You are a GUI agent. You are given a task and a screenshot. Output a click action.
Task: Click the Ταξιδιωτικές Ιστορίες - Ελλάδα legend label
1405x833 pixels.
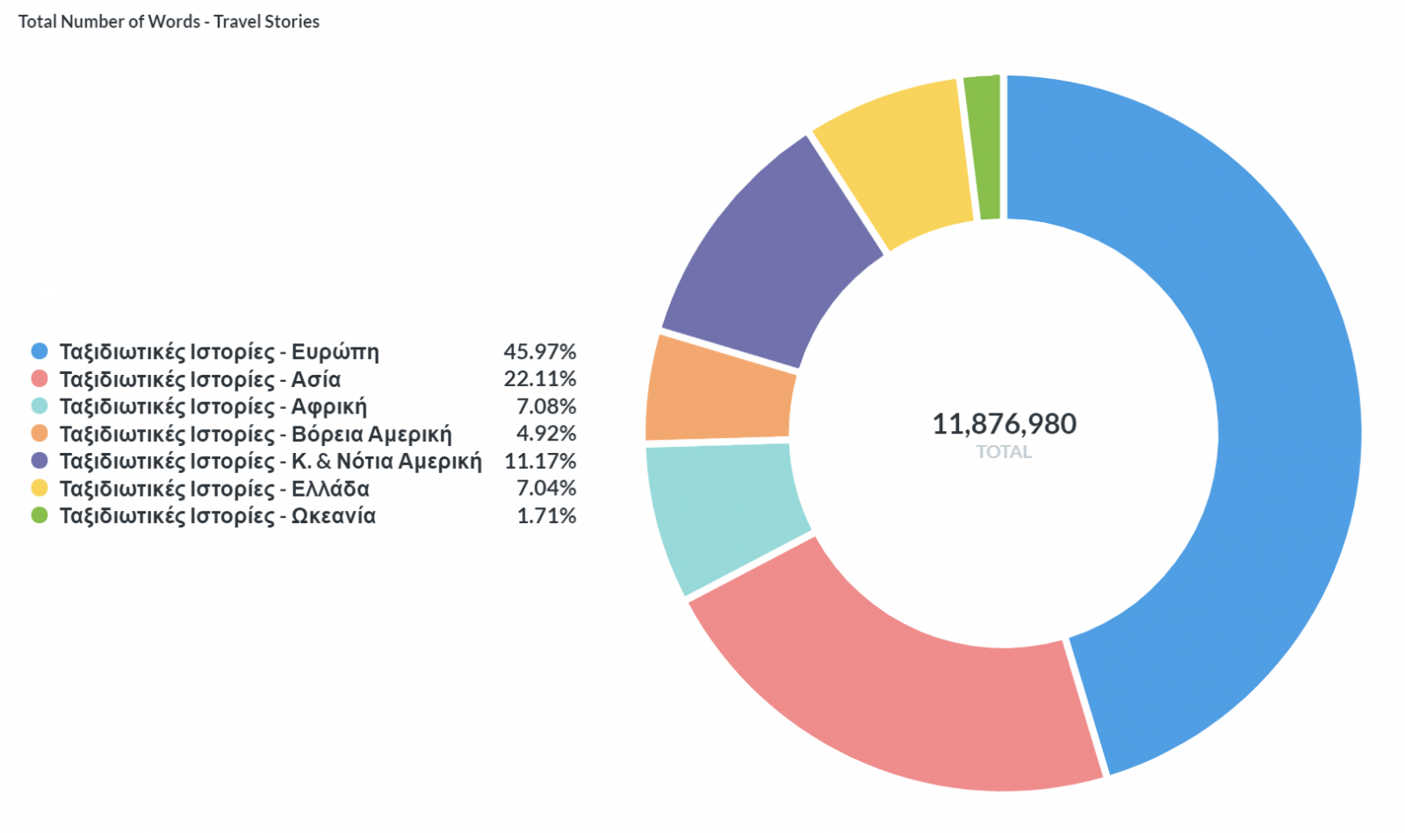point(214,488)
